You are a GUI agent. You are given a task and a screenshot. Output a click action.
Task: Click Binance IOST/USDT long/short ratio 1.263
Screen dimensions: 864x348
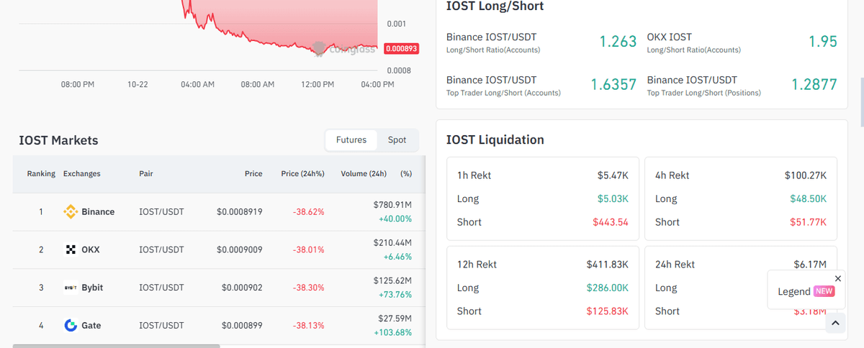(618, 42)
